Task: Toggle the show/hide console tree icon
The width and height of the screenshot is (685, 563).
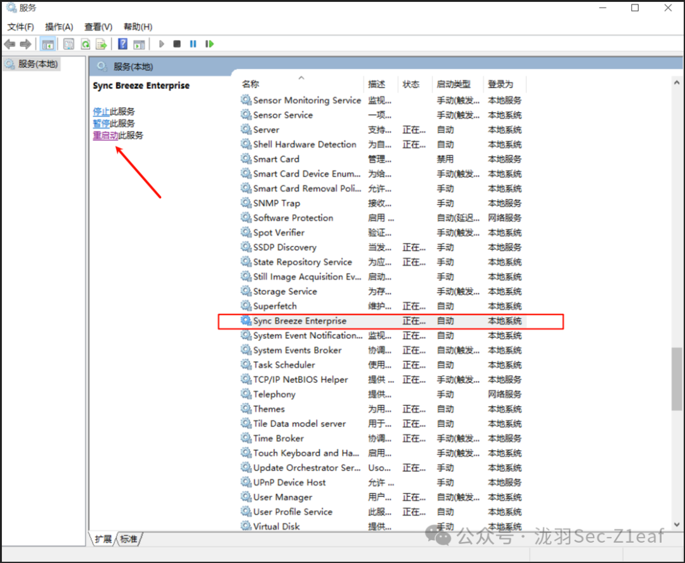Action: point(48,44)
